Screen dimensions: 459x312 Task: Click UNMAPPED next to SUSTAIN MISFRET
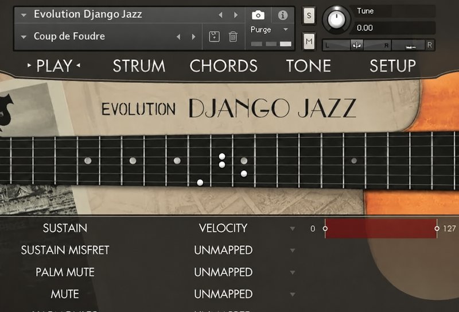point(223,250)
